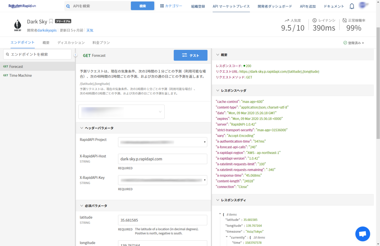Open the blurred application selector dropdown
380x246 pixels.
[x=122, y=112]
